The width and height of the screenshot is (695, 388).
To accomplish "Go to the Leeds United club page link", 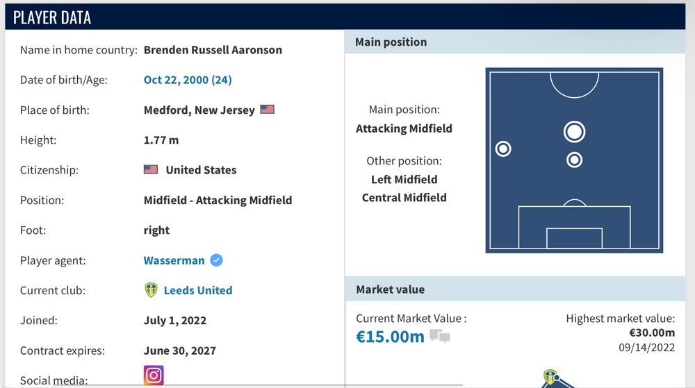I will tap(198, 290).
